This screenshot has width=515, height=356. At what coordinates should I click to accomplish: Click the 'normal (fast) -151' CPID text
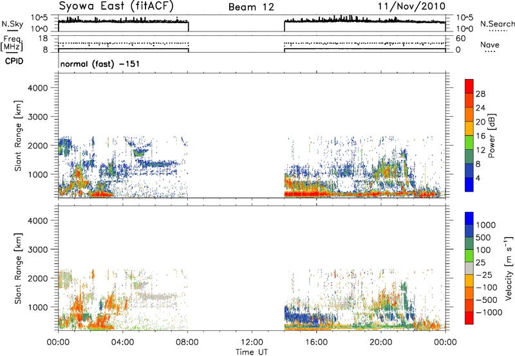[100, 64]
